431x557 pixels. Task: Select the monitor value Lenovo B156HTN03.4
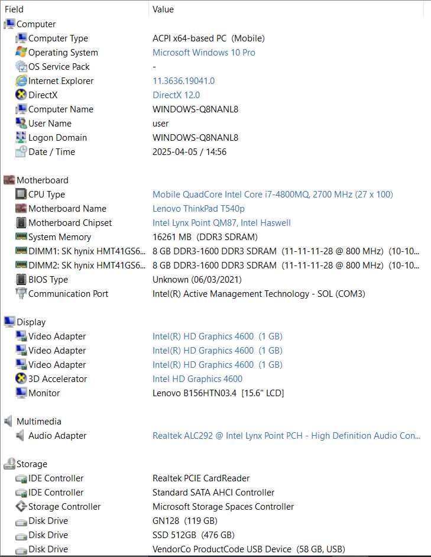[218, 393]
